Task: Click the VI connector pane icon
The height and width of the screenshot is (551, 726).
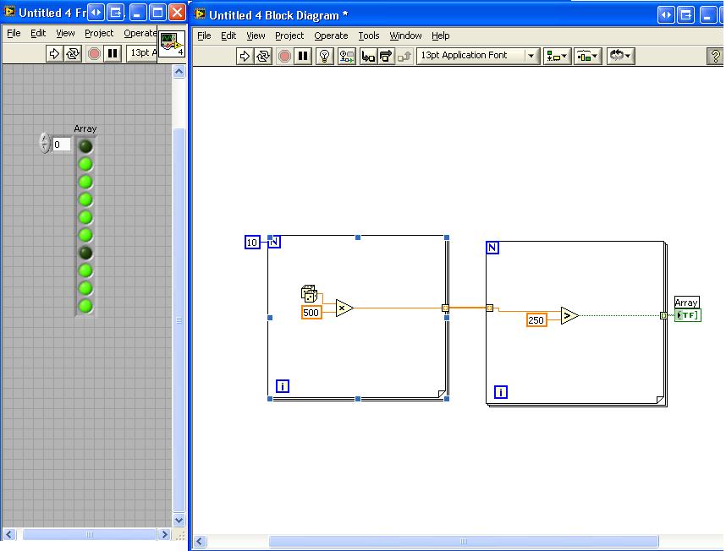Action: [x=173, y=44]
